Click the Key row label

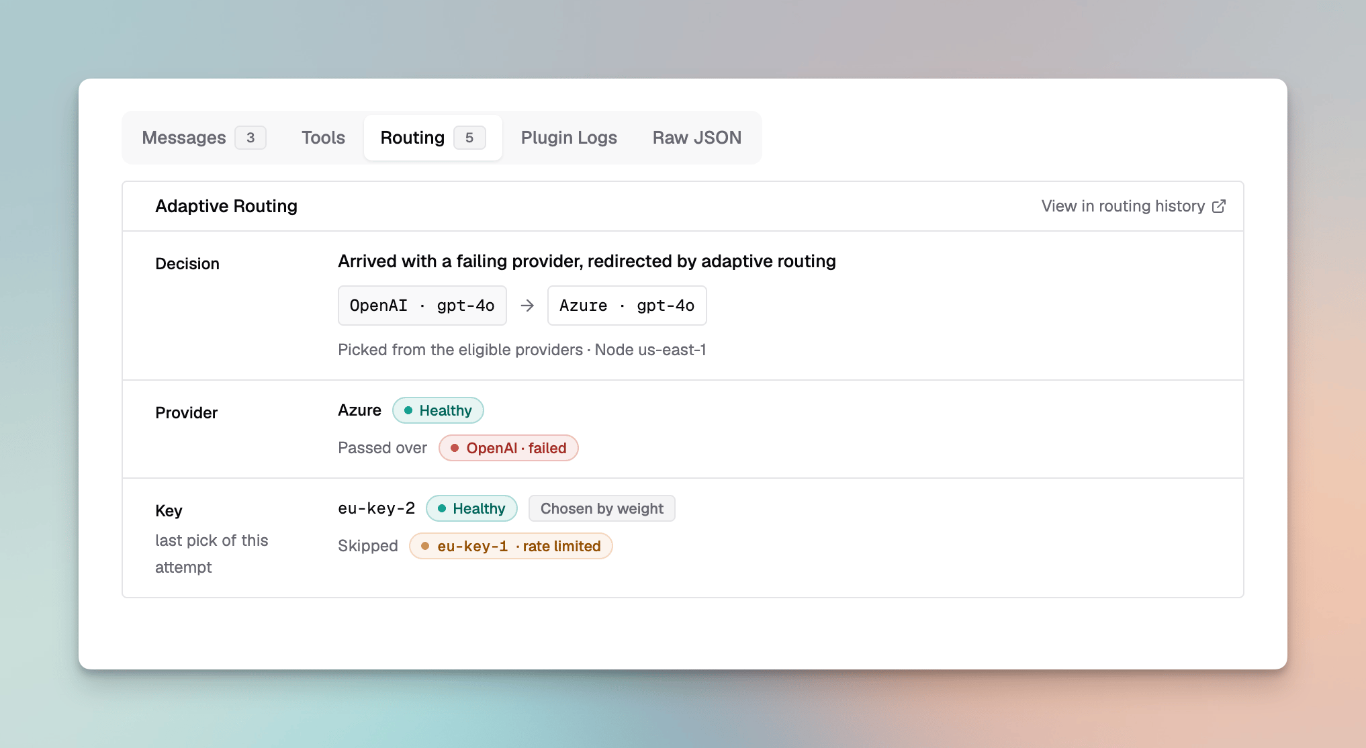point(169,511)
